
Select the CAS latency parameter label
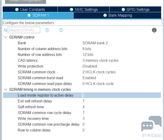27,60
